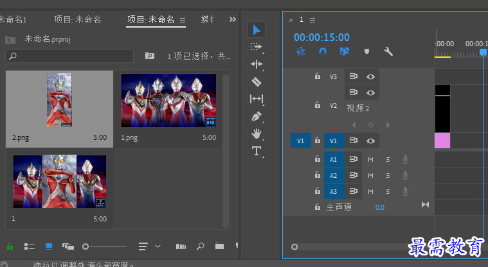This screenshot has width=488, height=267.
Task: Toggle A1 track targeting
Action: [334, 159]
